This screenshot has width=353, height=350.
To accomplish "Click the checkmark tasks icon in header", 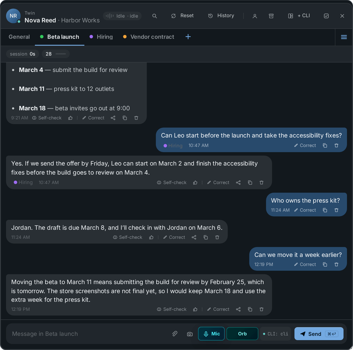I will click(326, 16).
